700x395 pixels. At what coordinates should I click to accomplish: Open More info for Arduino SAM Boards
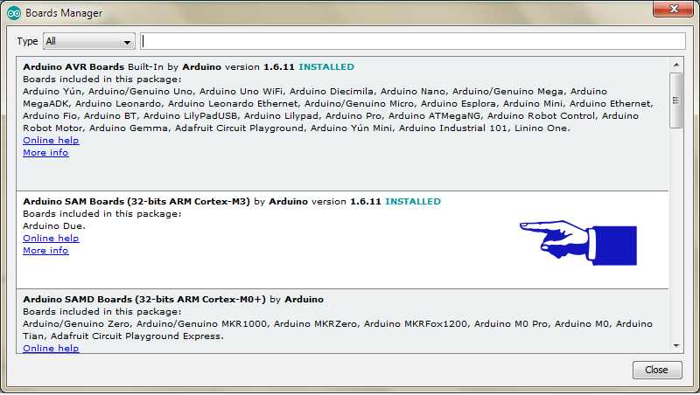(45, 250)
